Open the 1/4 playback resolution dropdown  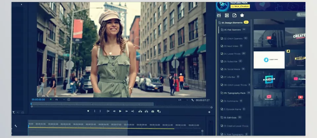click(x=183, y=100)
